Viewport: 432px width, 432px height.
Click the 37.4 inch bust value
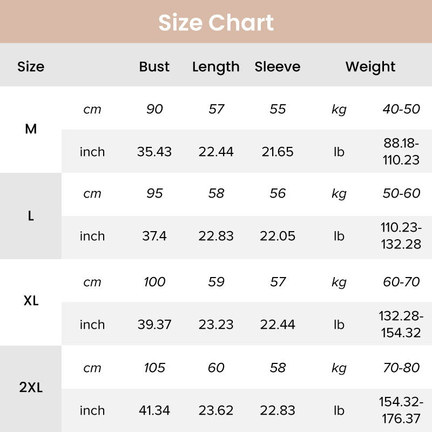(x=154, y=237)
